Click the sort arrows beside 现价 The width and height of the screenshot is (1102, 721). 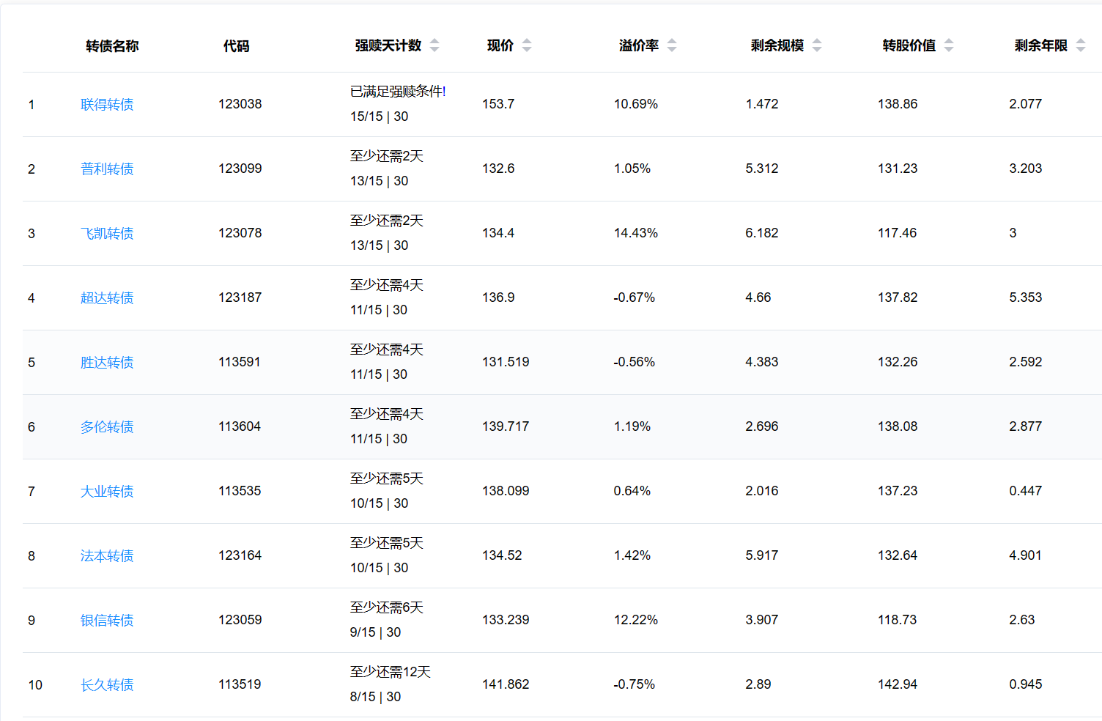527,45
